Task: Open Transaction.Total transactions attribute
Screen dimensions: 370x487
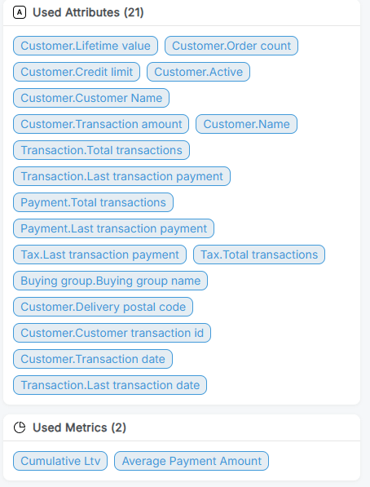Action: pyautogui.click(x=101, y=150)
